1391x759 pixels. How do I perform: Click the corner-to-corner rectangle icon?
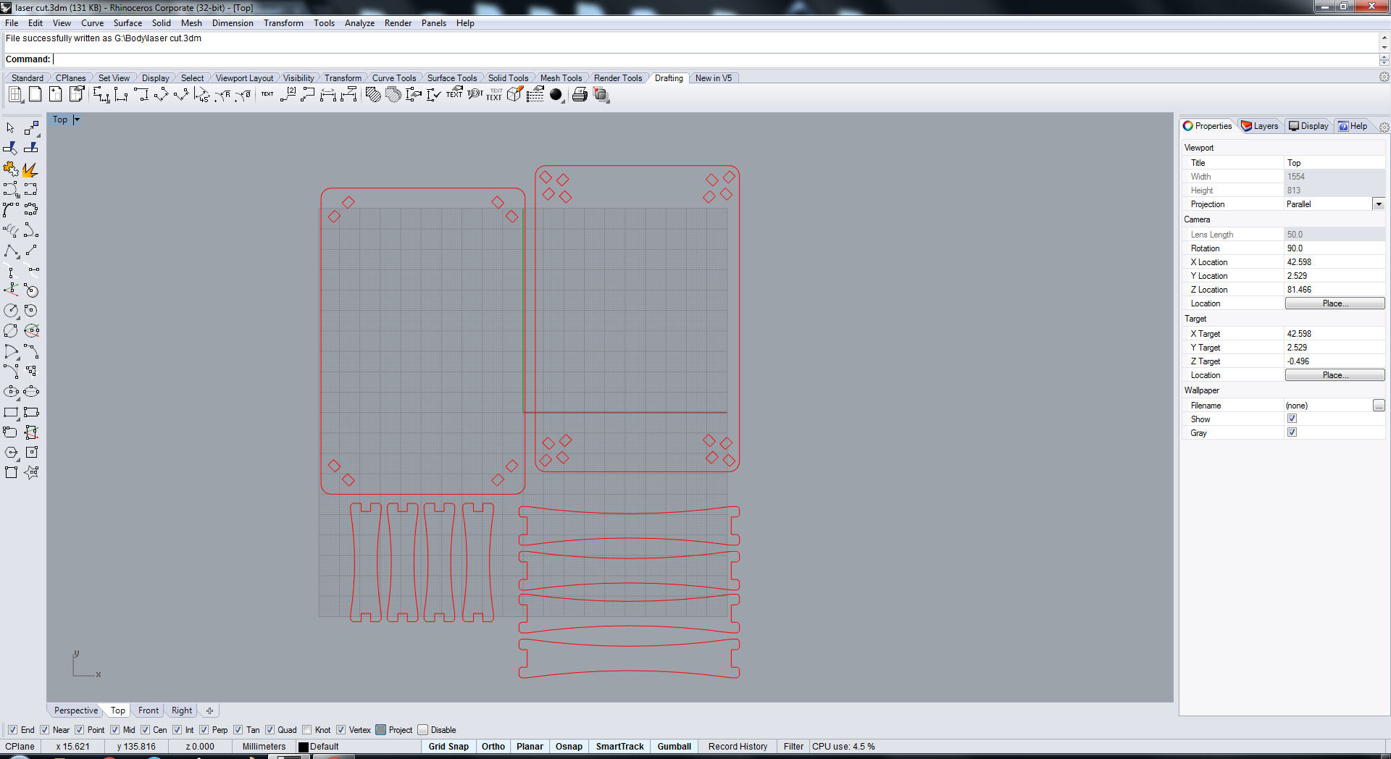click(11, 412)
